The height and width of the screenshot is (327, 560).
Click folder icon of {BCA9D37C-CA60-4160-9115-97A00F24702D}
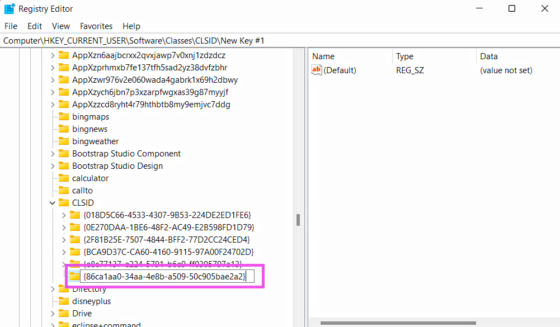click(x=75, y=252)
